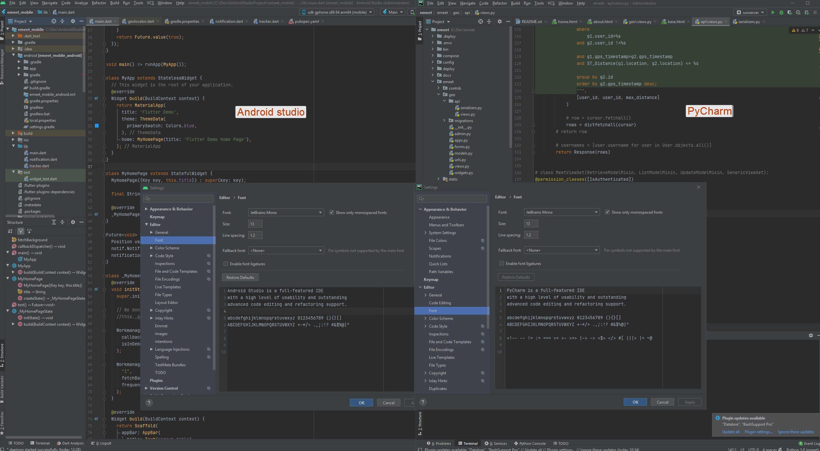
Task: Locate current file in PyCharm Project panel
Action: [x=481, y=21]
